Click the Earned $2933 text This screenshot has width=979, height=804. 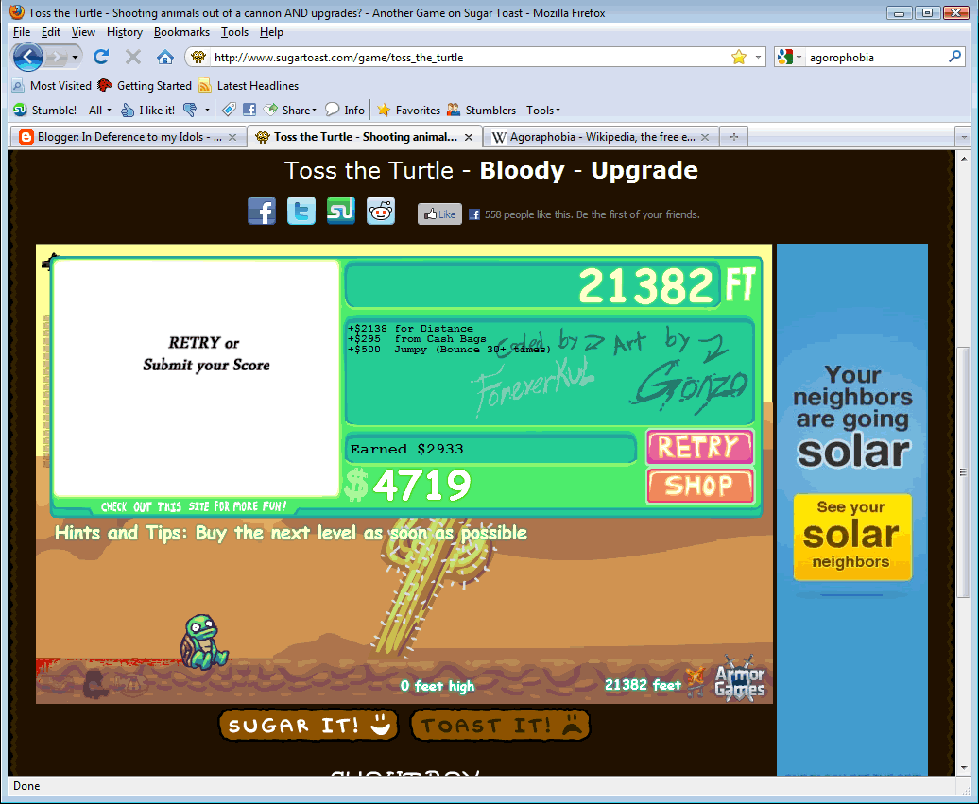click(x=407, y=449)
